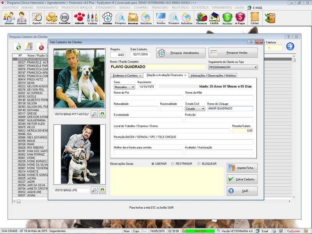Screen dimensions: 312x234
Task: Click Pesquisa icon next to Atender
Action: pos(120,18)
